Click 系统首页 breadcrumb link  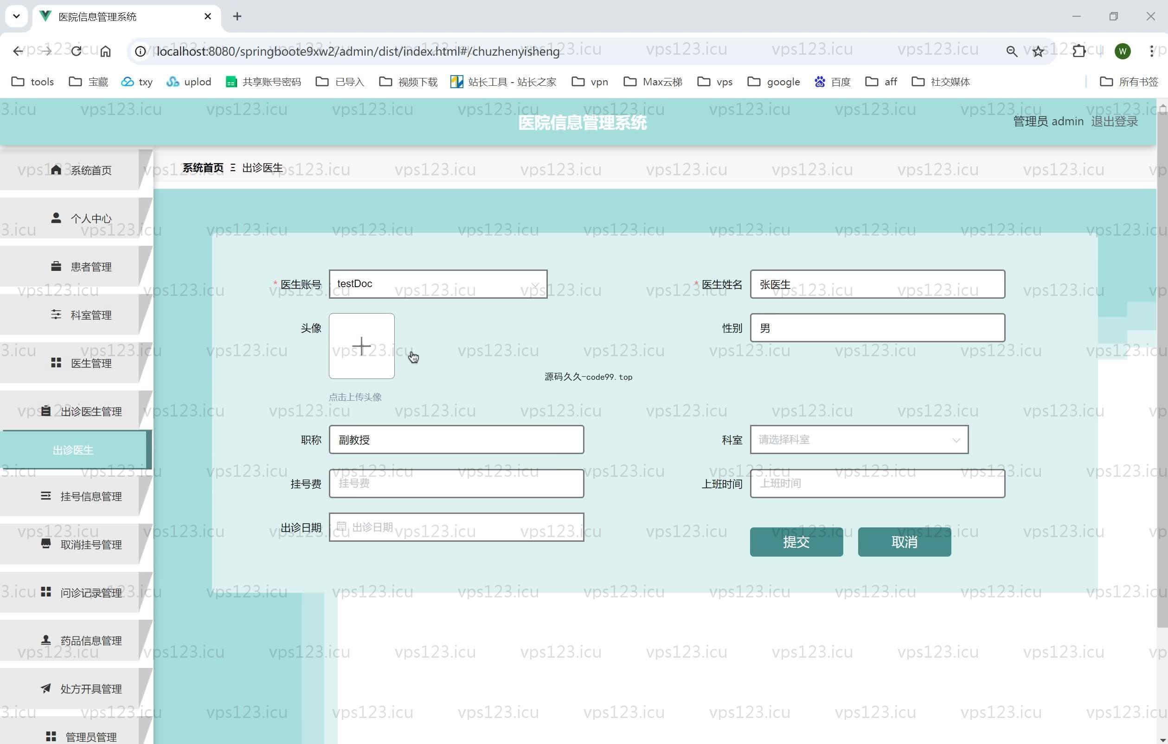[x=203, y=168]
